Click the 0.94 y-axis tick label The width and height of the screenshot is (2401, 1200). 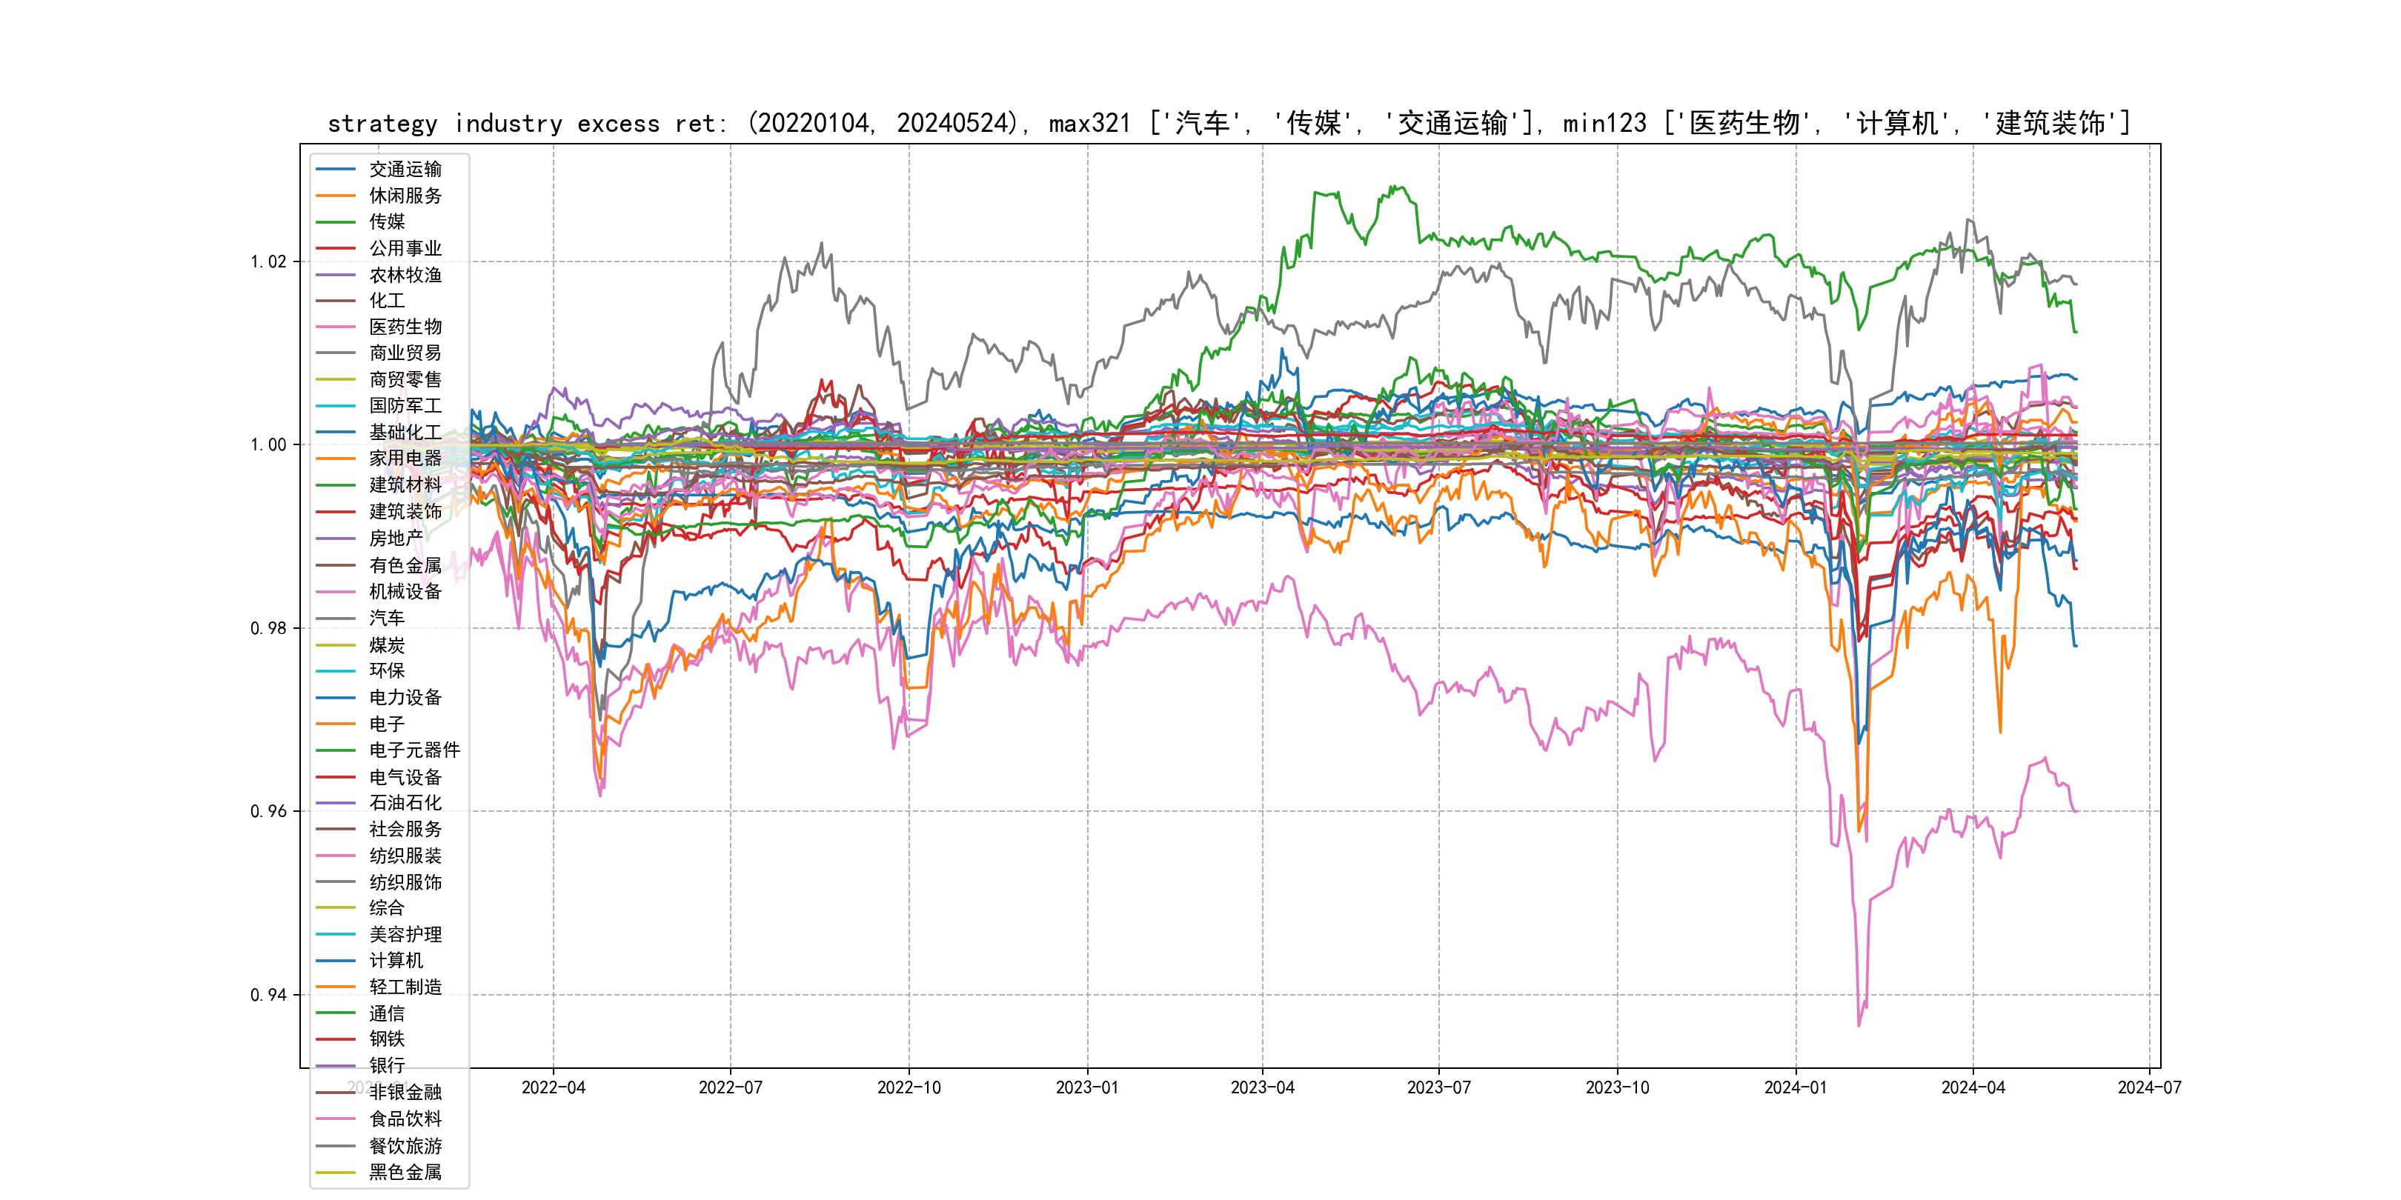tap(268, 995)
